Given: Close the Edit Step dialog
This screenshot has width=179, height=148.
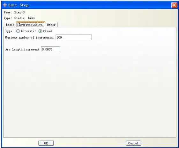Looking at the screenshot, I should [x=174, y=5].
